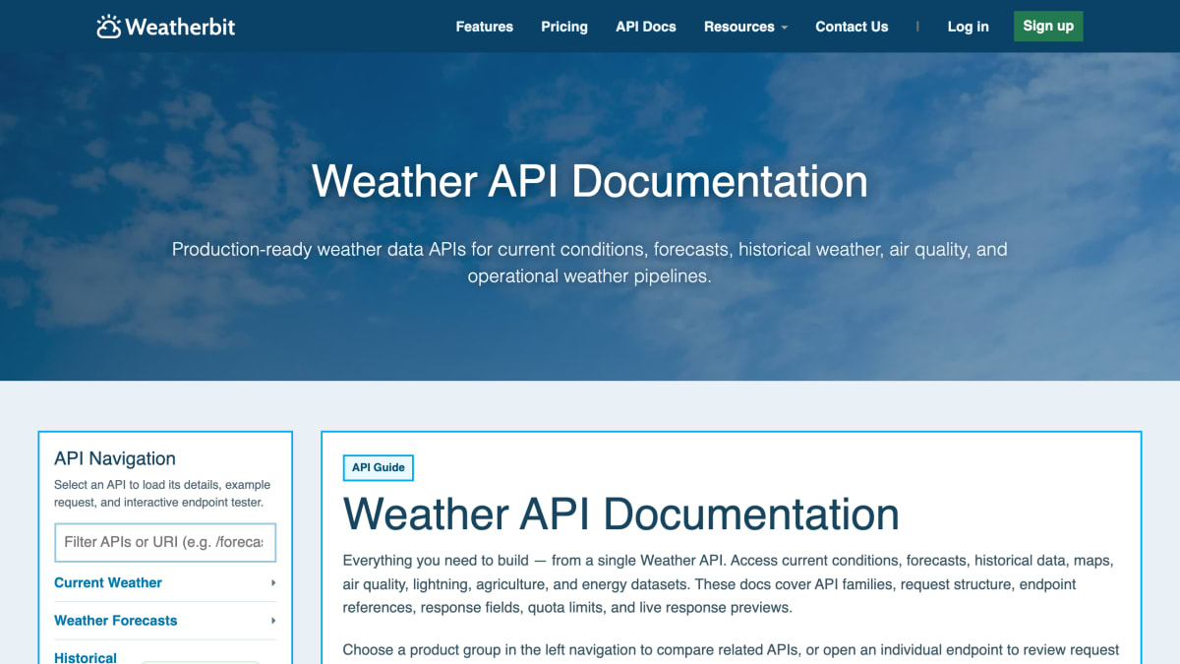Click the Log in link
Viewport: 1180px width, 664px height.
pos(969,27)
